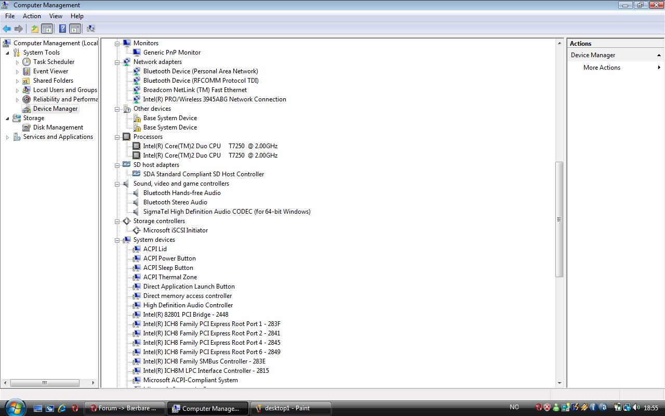The image size is (665, 416).
Task: Collapse the Storage tree node
Action: pos(7,118)
